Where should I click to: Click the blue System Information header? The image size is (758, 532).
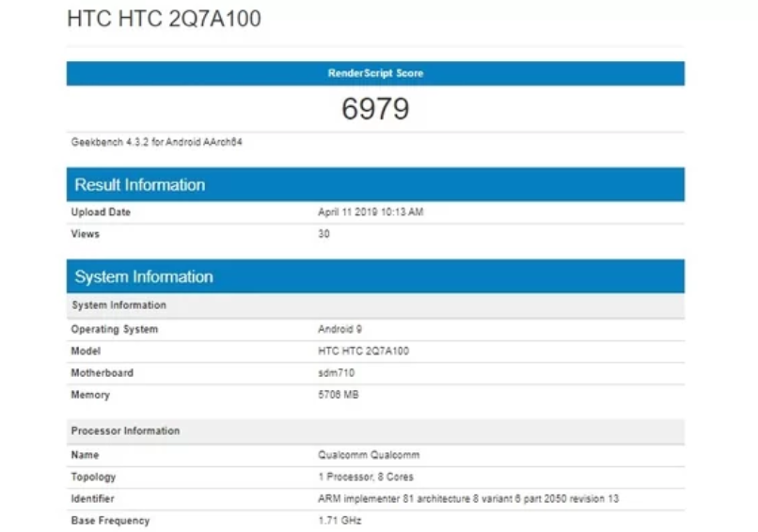tap(375, 276)
